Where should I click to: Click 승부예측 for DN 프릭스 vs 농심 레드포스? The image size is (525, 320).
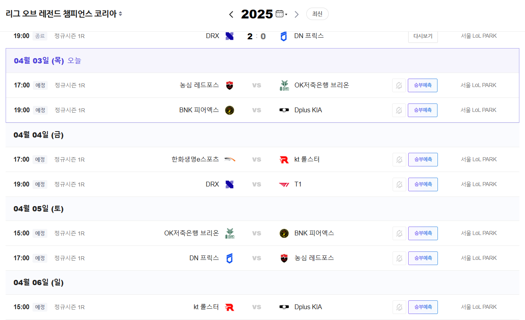[423, 258]
